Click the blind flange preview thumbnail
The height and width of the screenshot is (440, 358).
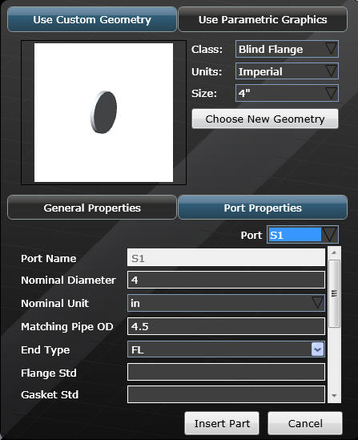click(103, 112)
